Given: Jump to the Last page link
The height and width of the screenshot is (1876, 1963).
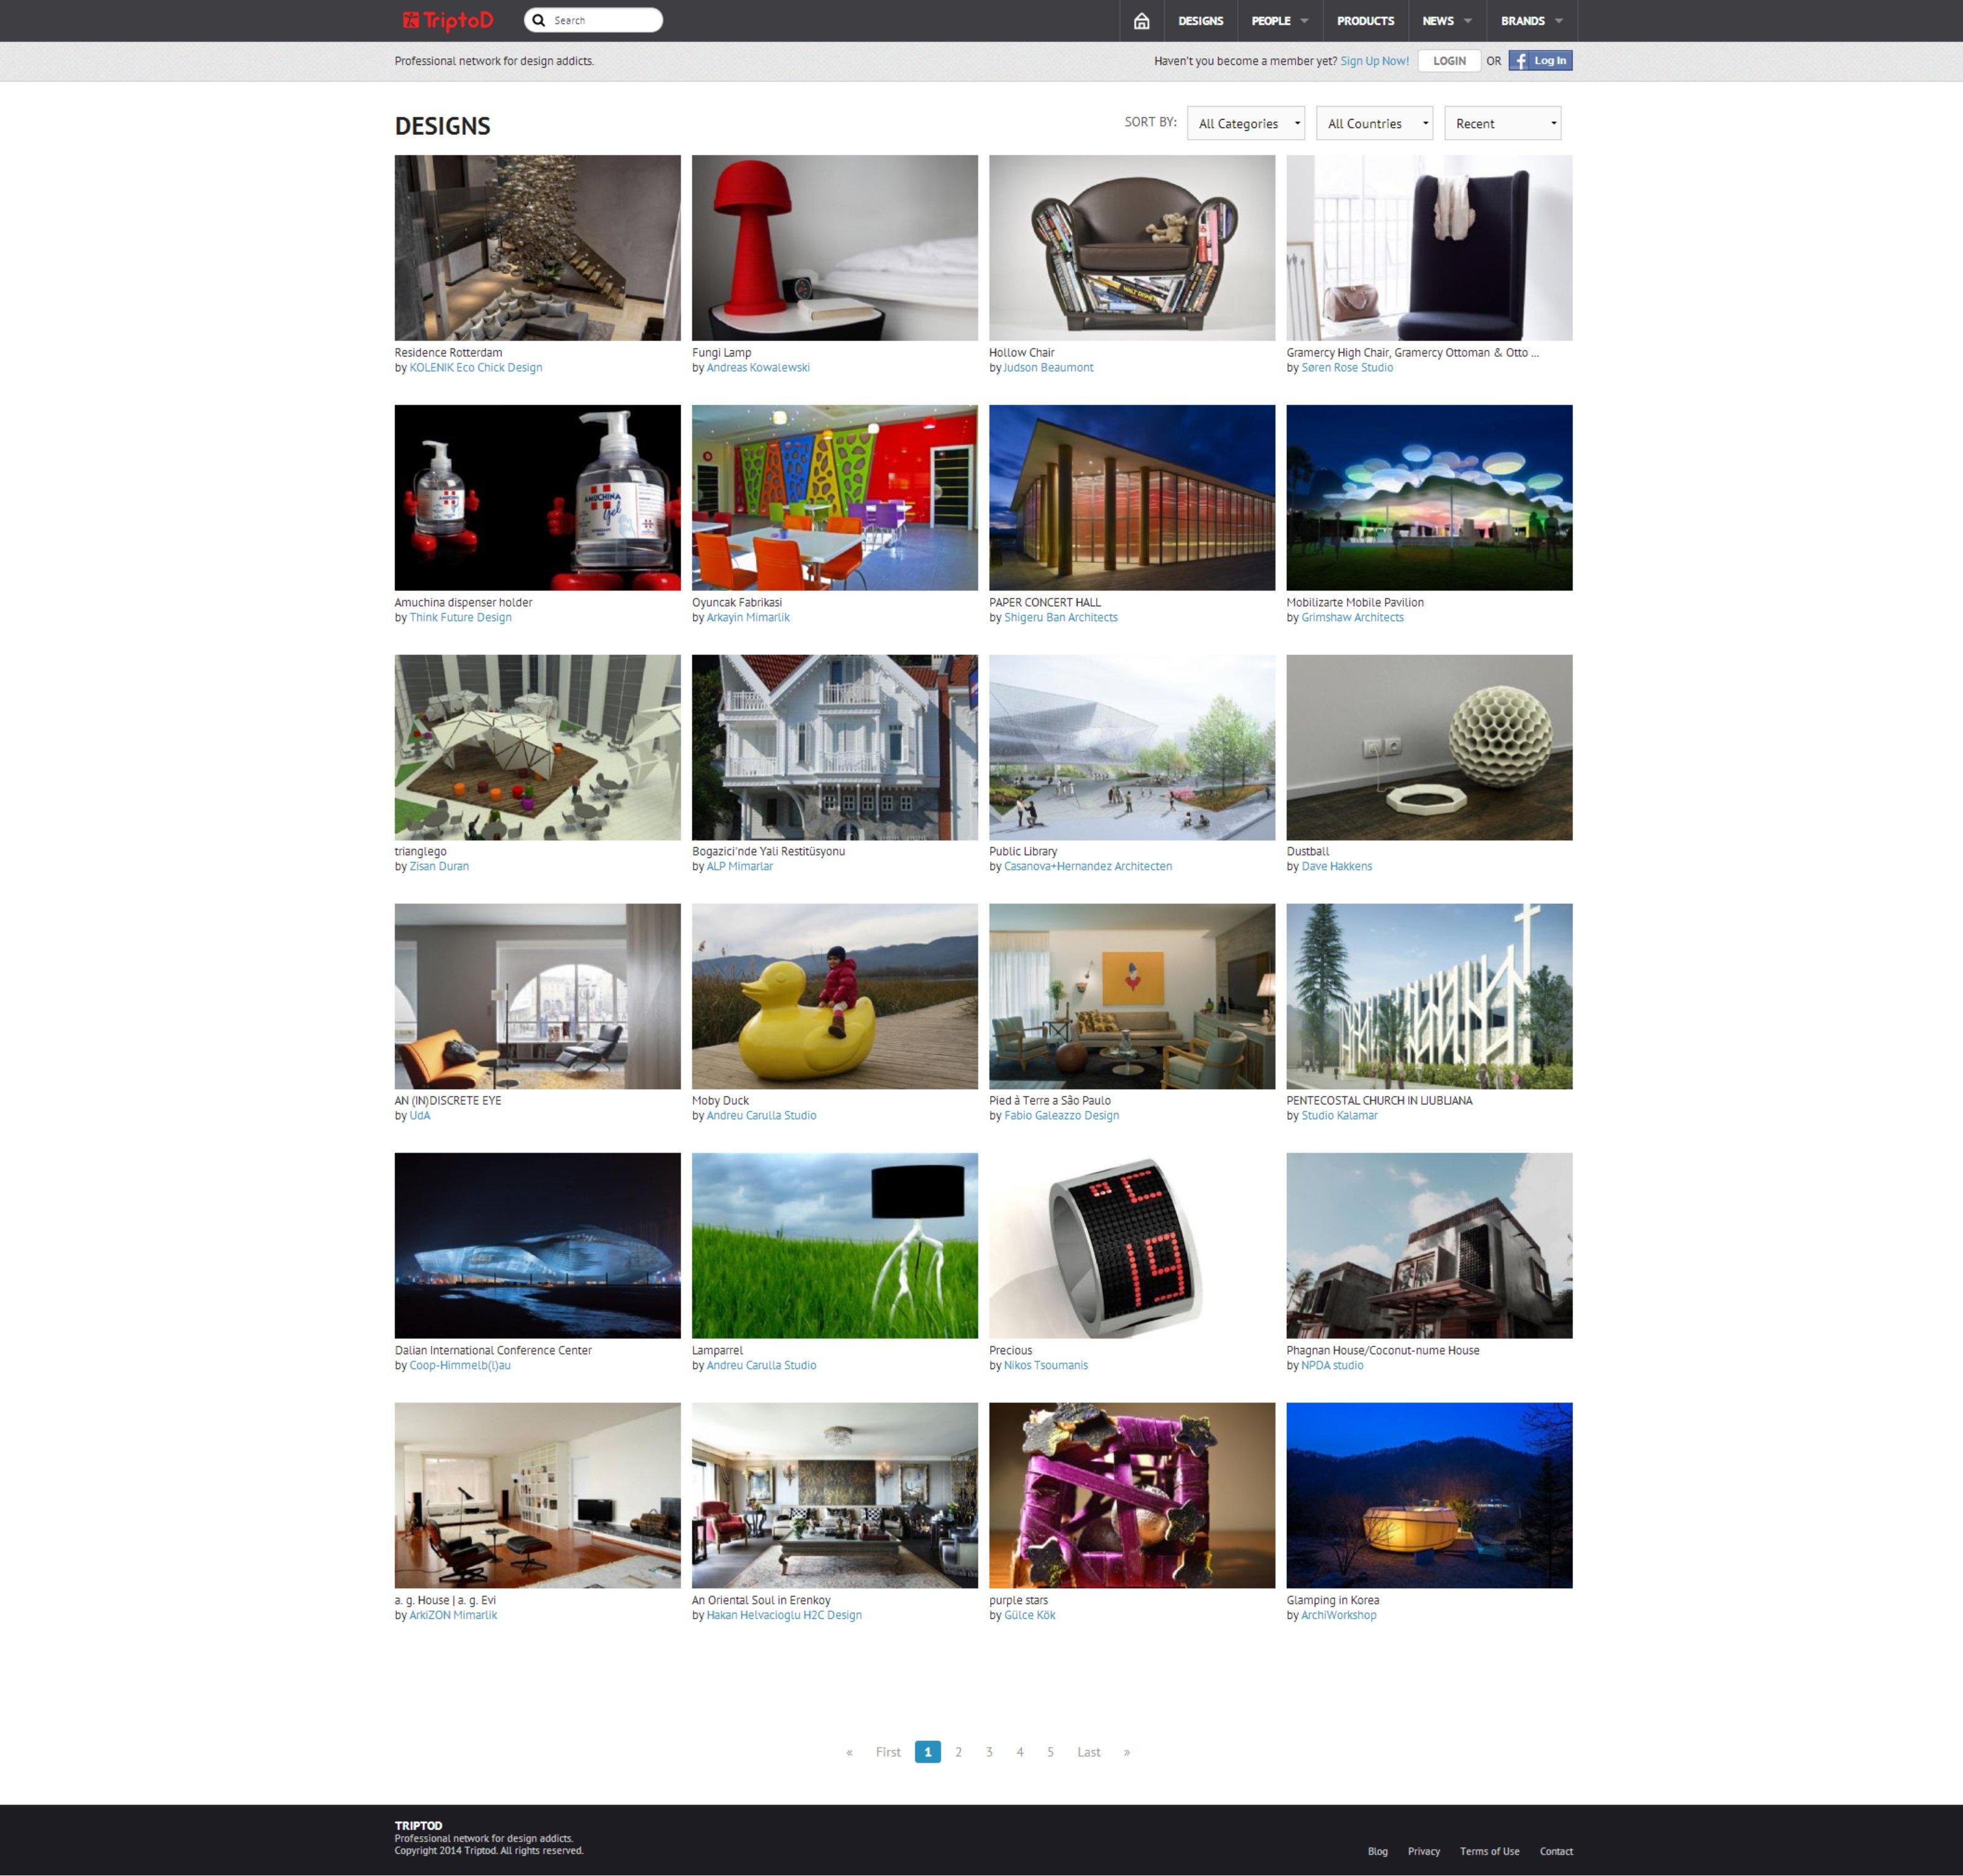Looking at the screenshot, I should click(1088, 1752).
